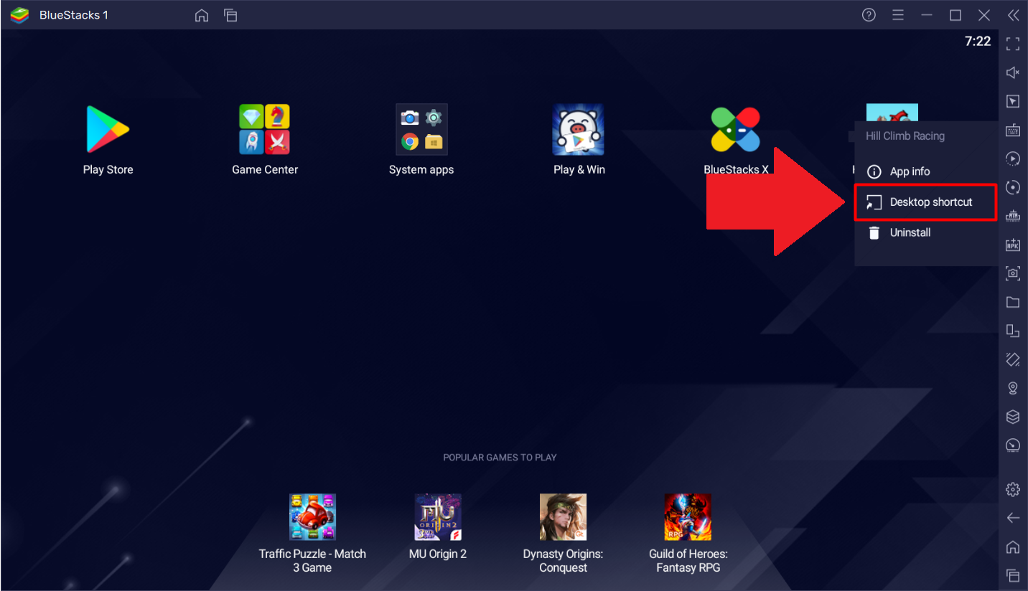Launch the Play & Win app
Image resolution: width=1028 pixels, height=591 pixels.
pyautogui.click(x=578, y=129)
